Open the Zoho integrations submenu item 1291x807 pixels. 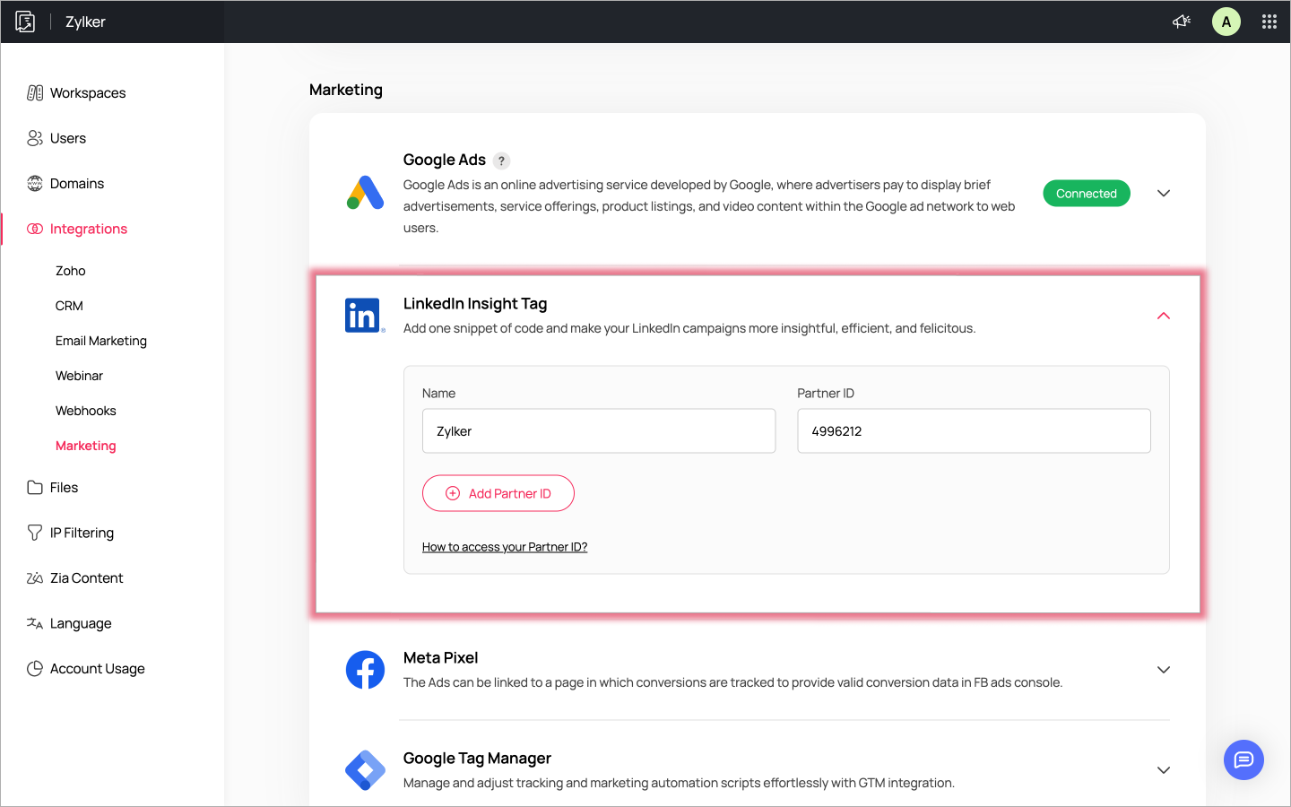tap(71, 271)
